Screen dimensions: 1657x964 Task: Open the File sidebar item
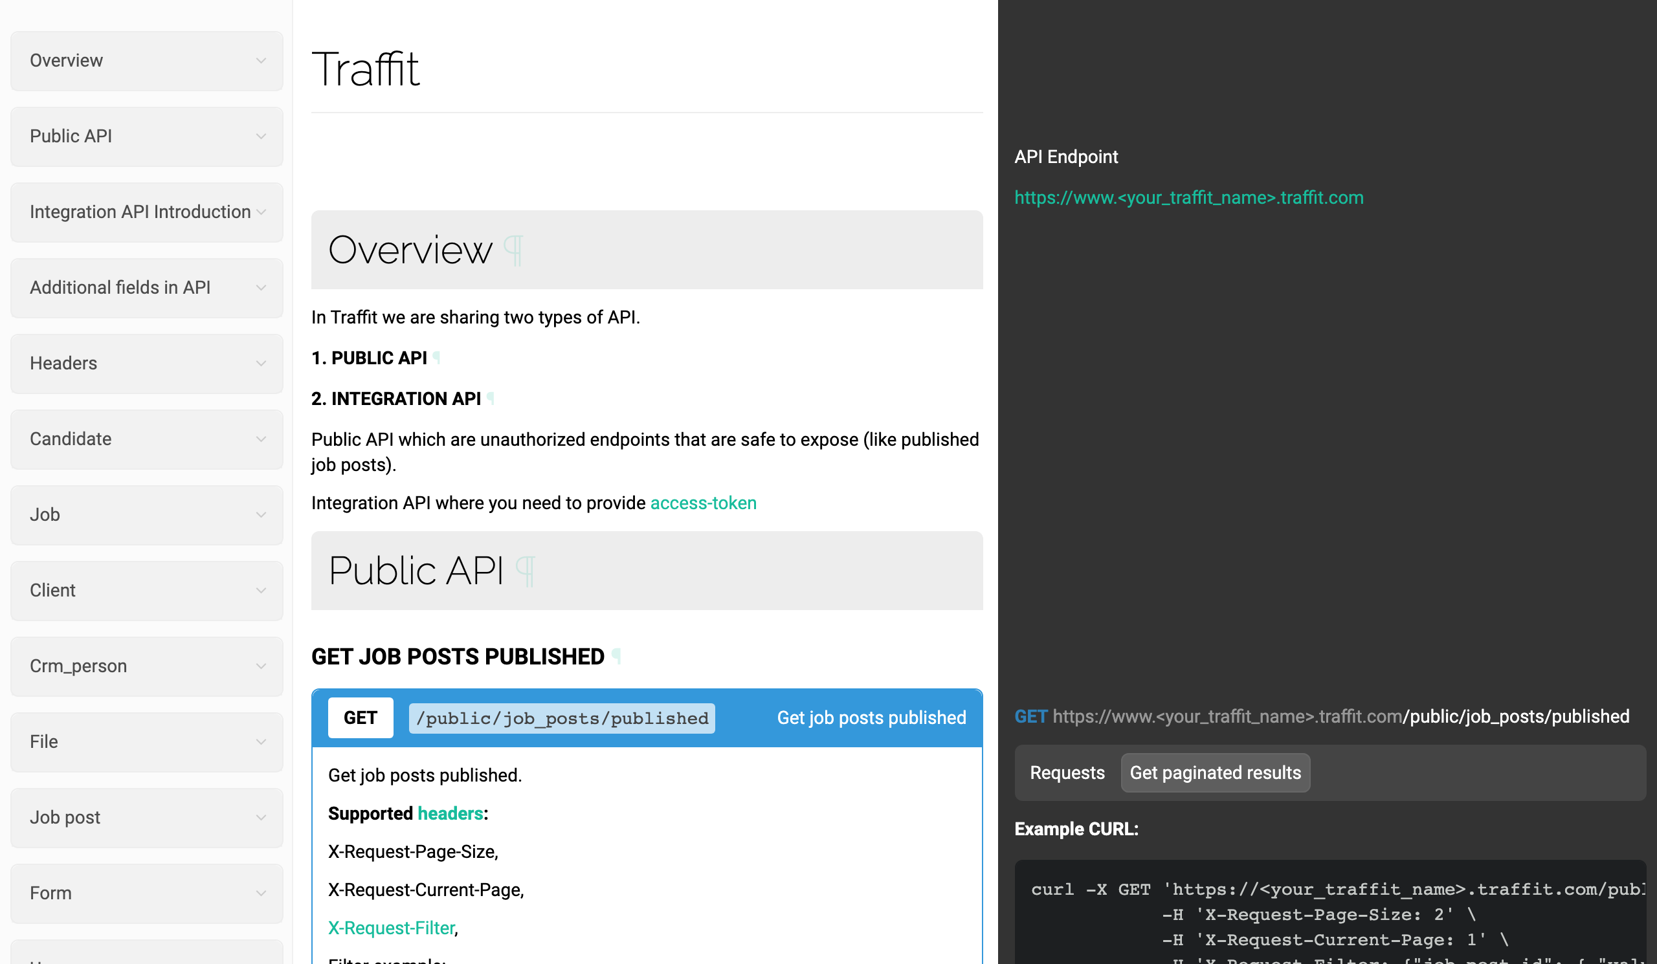tap(147, 742)
